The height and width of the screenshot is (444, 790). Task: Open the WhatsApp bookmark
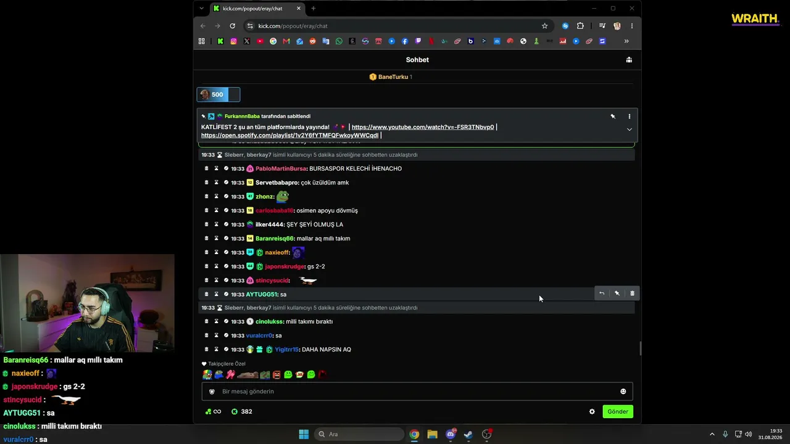click(339, 41)
